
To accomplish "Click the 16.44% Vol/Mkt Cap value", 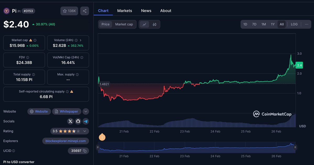I will click(x=68, y=62).
